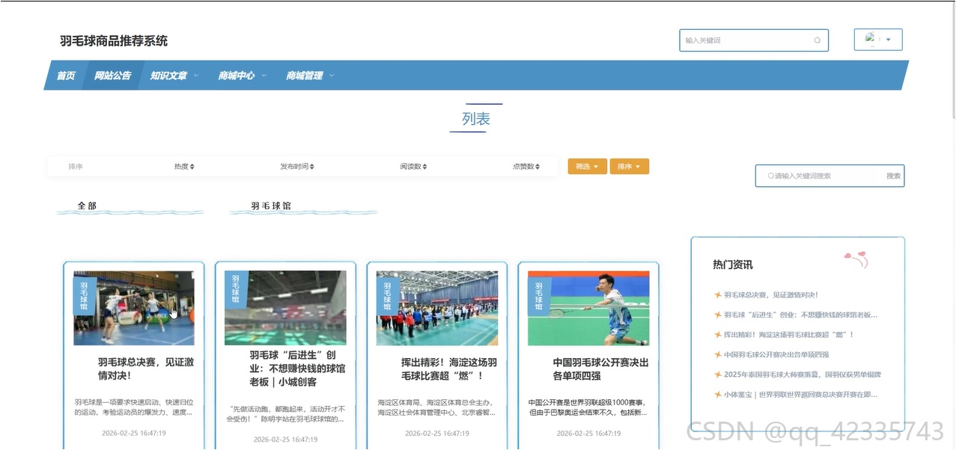956x450 pixels.
Task: Click the star icon beside 小体鉴宝
Action: tap(718, 395)
